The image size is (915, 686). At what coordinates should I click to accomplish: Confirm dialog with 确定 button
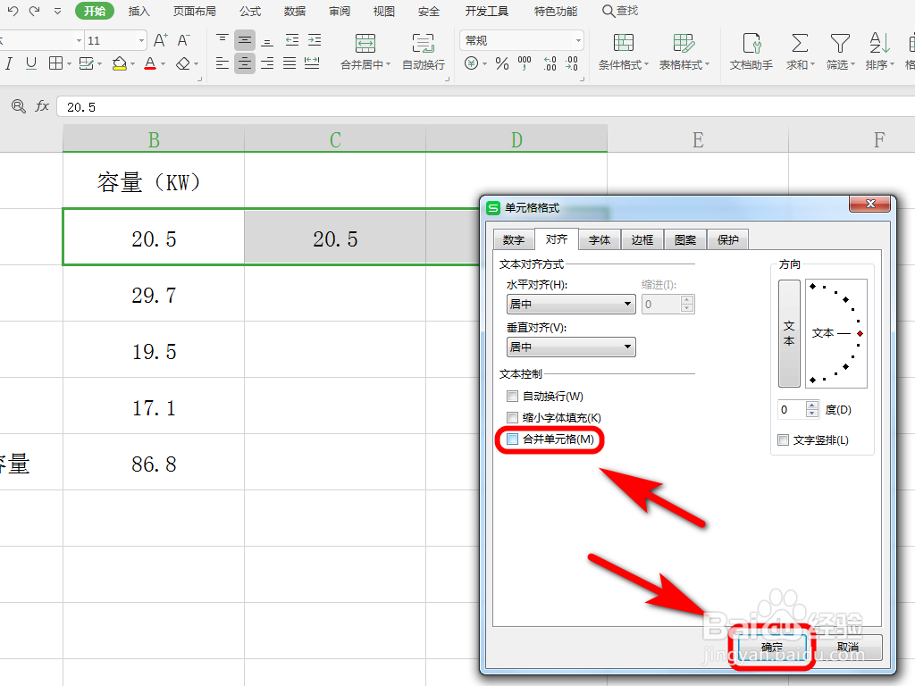772,647
